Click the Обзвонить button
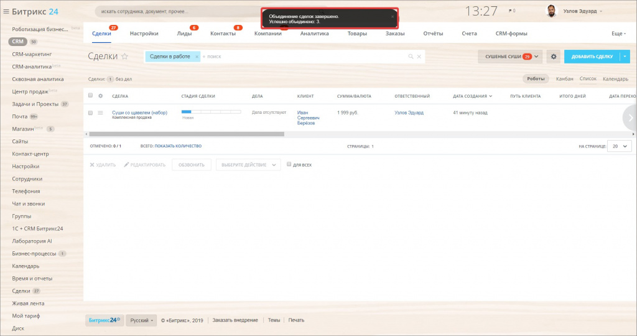The height and width of the screenshot is (336, 637). (192, 165)
